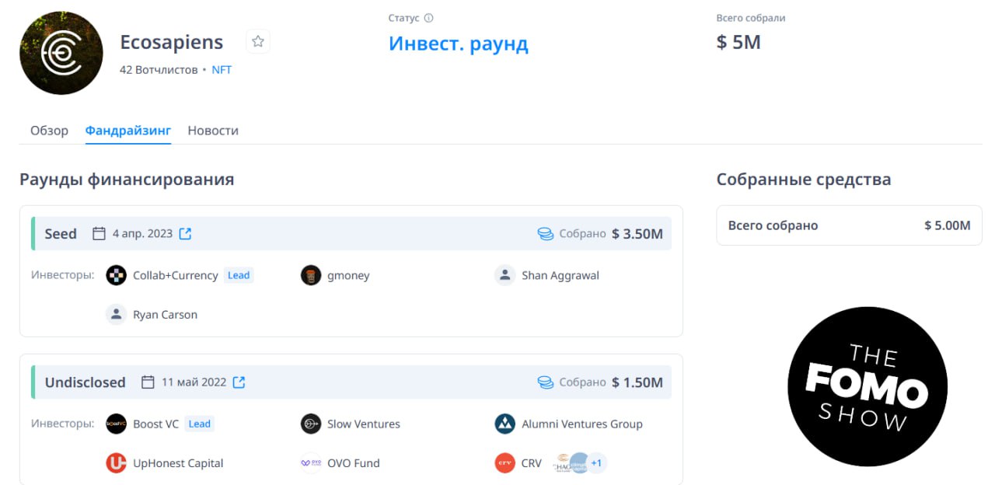Open the OVO Fund investor name
The image size is (995, 485).
[x=354, y=463]
